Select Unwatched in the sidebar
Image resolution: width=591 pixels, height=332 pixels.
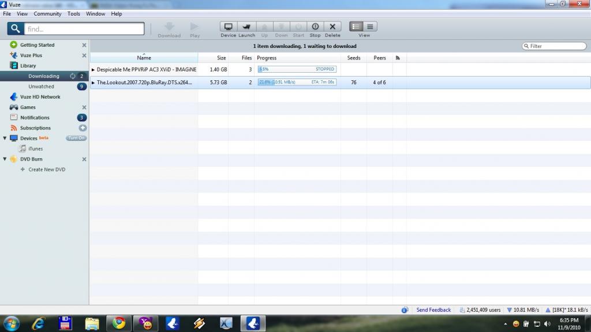41,87
